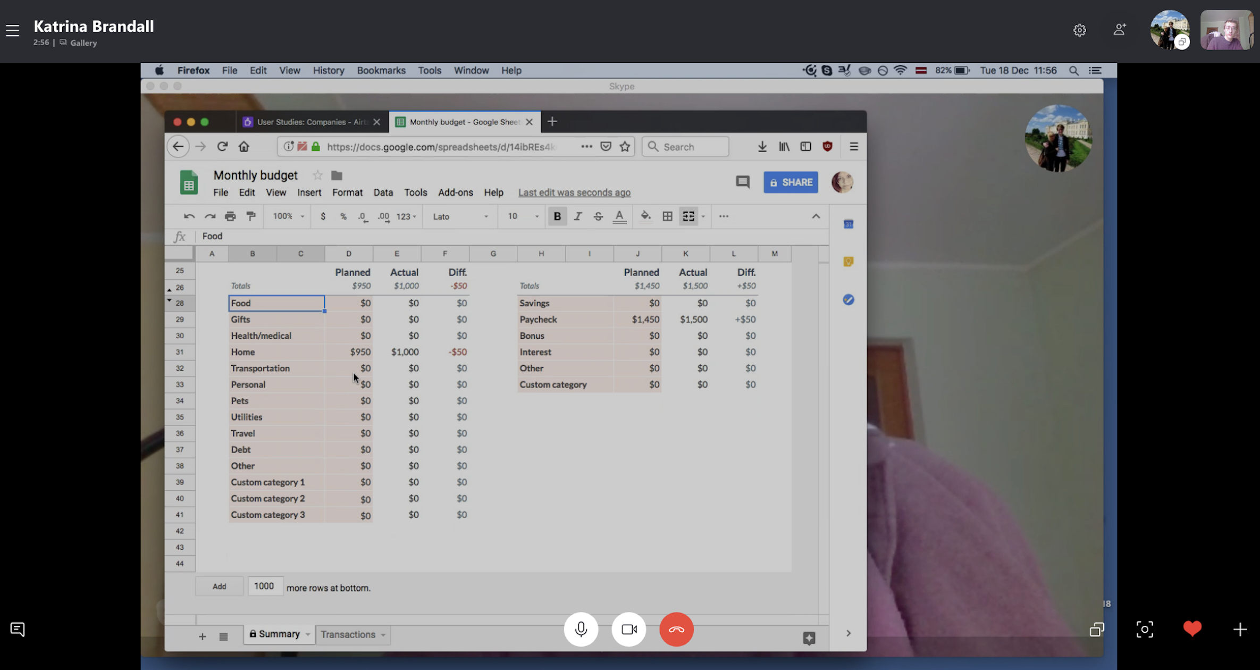The height and width of the screenshot is (670, 1260).
Task: Click the paint format icon
Action: [251, 216]
